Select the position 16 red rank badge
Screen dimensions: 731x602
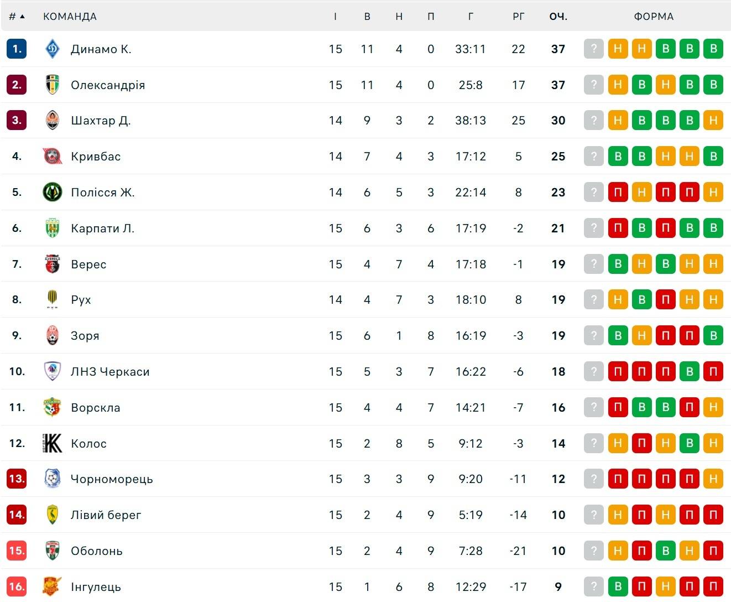(x=17, y=587)
